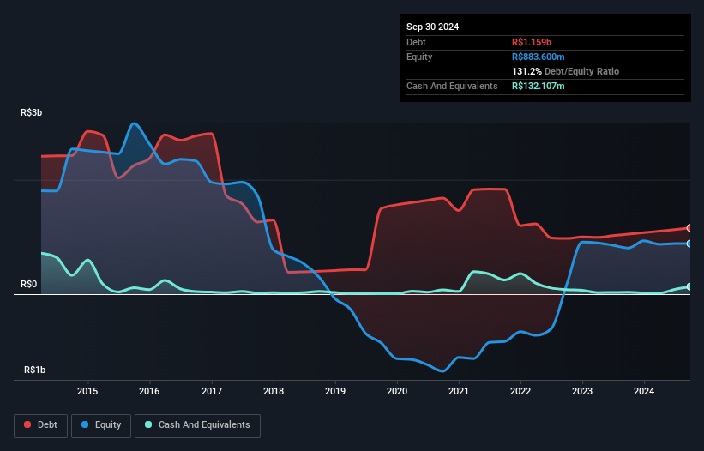Click the 2017 x-axis label
Image resolution: width=704 pixels, height=451 pixels.
[x=212, y=391]
